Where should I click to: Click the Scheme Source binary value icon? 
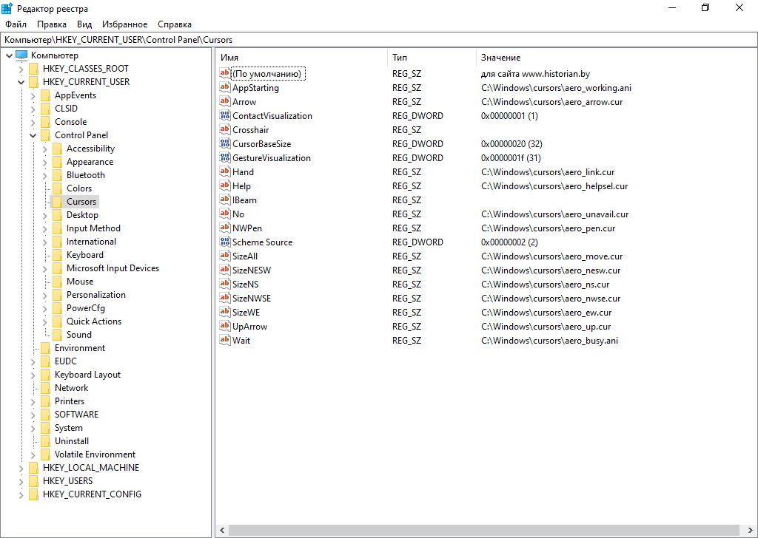coord(225,242)
